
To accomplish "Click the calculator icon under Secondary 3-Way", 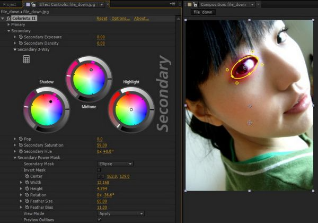I will [x=26, y=59].
